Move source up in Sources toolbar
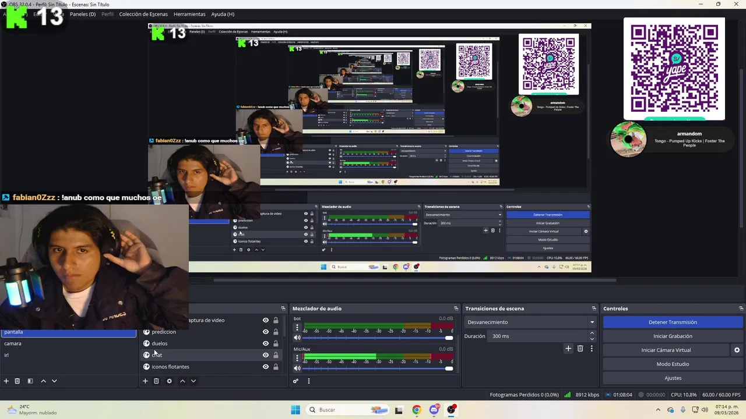The height and width of the screenshot is (419, 746). tap(182, 381)
